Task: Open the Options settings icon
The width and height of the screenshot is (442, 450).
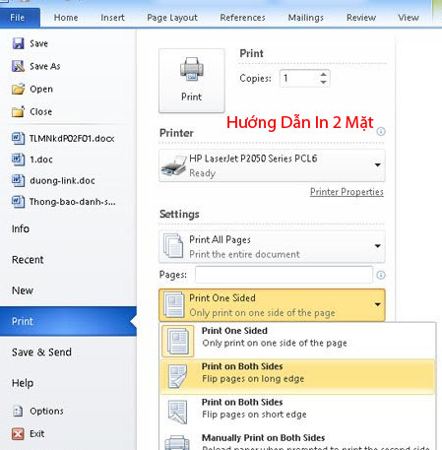Action: 18,411
